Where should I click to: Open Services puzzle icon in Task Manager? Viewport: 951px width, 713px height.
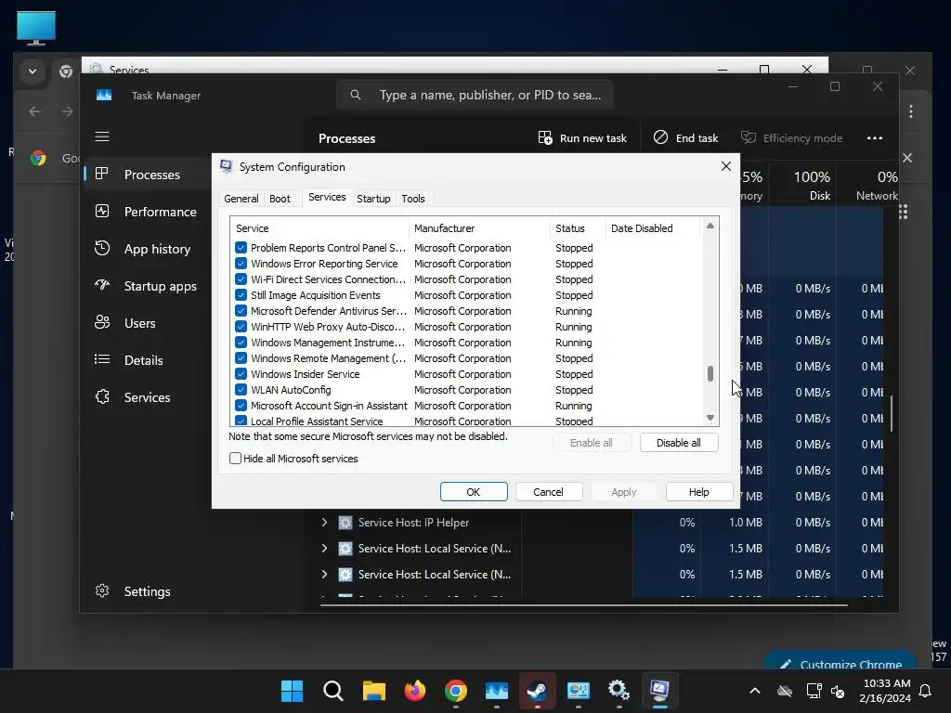(102, 396)
